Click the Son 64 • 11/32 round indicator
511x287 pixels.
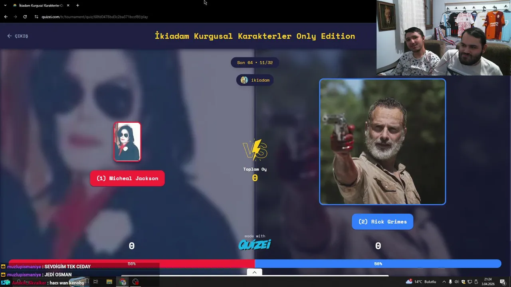[x=255, y=63]
